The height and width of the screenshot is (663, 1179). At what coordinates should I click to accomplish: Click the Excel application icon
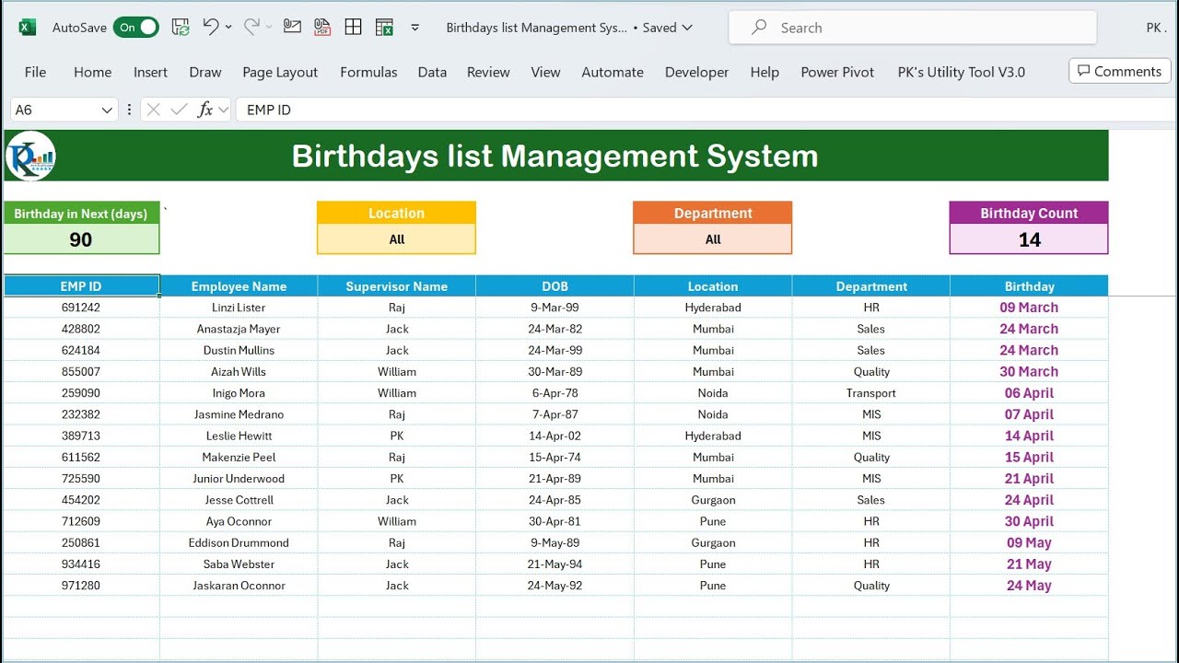tap(28, 28)
